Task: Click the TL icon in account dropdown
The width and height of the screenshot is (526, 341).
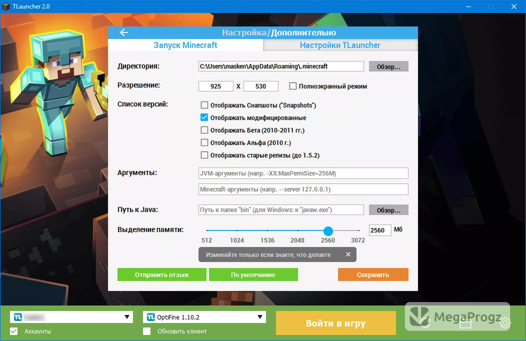Action: coord(18,317)
